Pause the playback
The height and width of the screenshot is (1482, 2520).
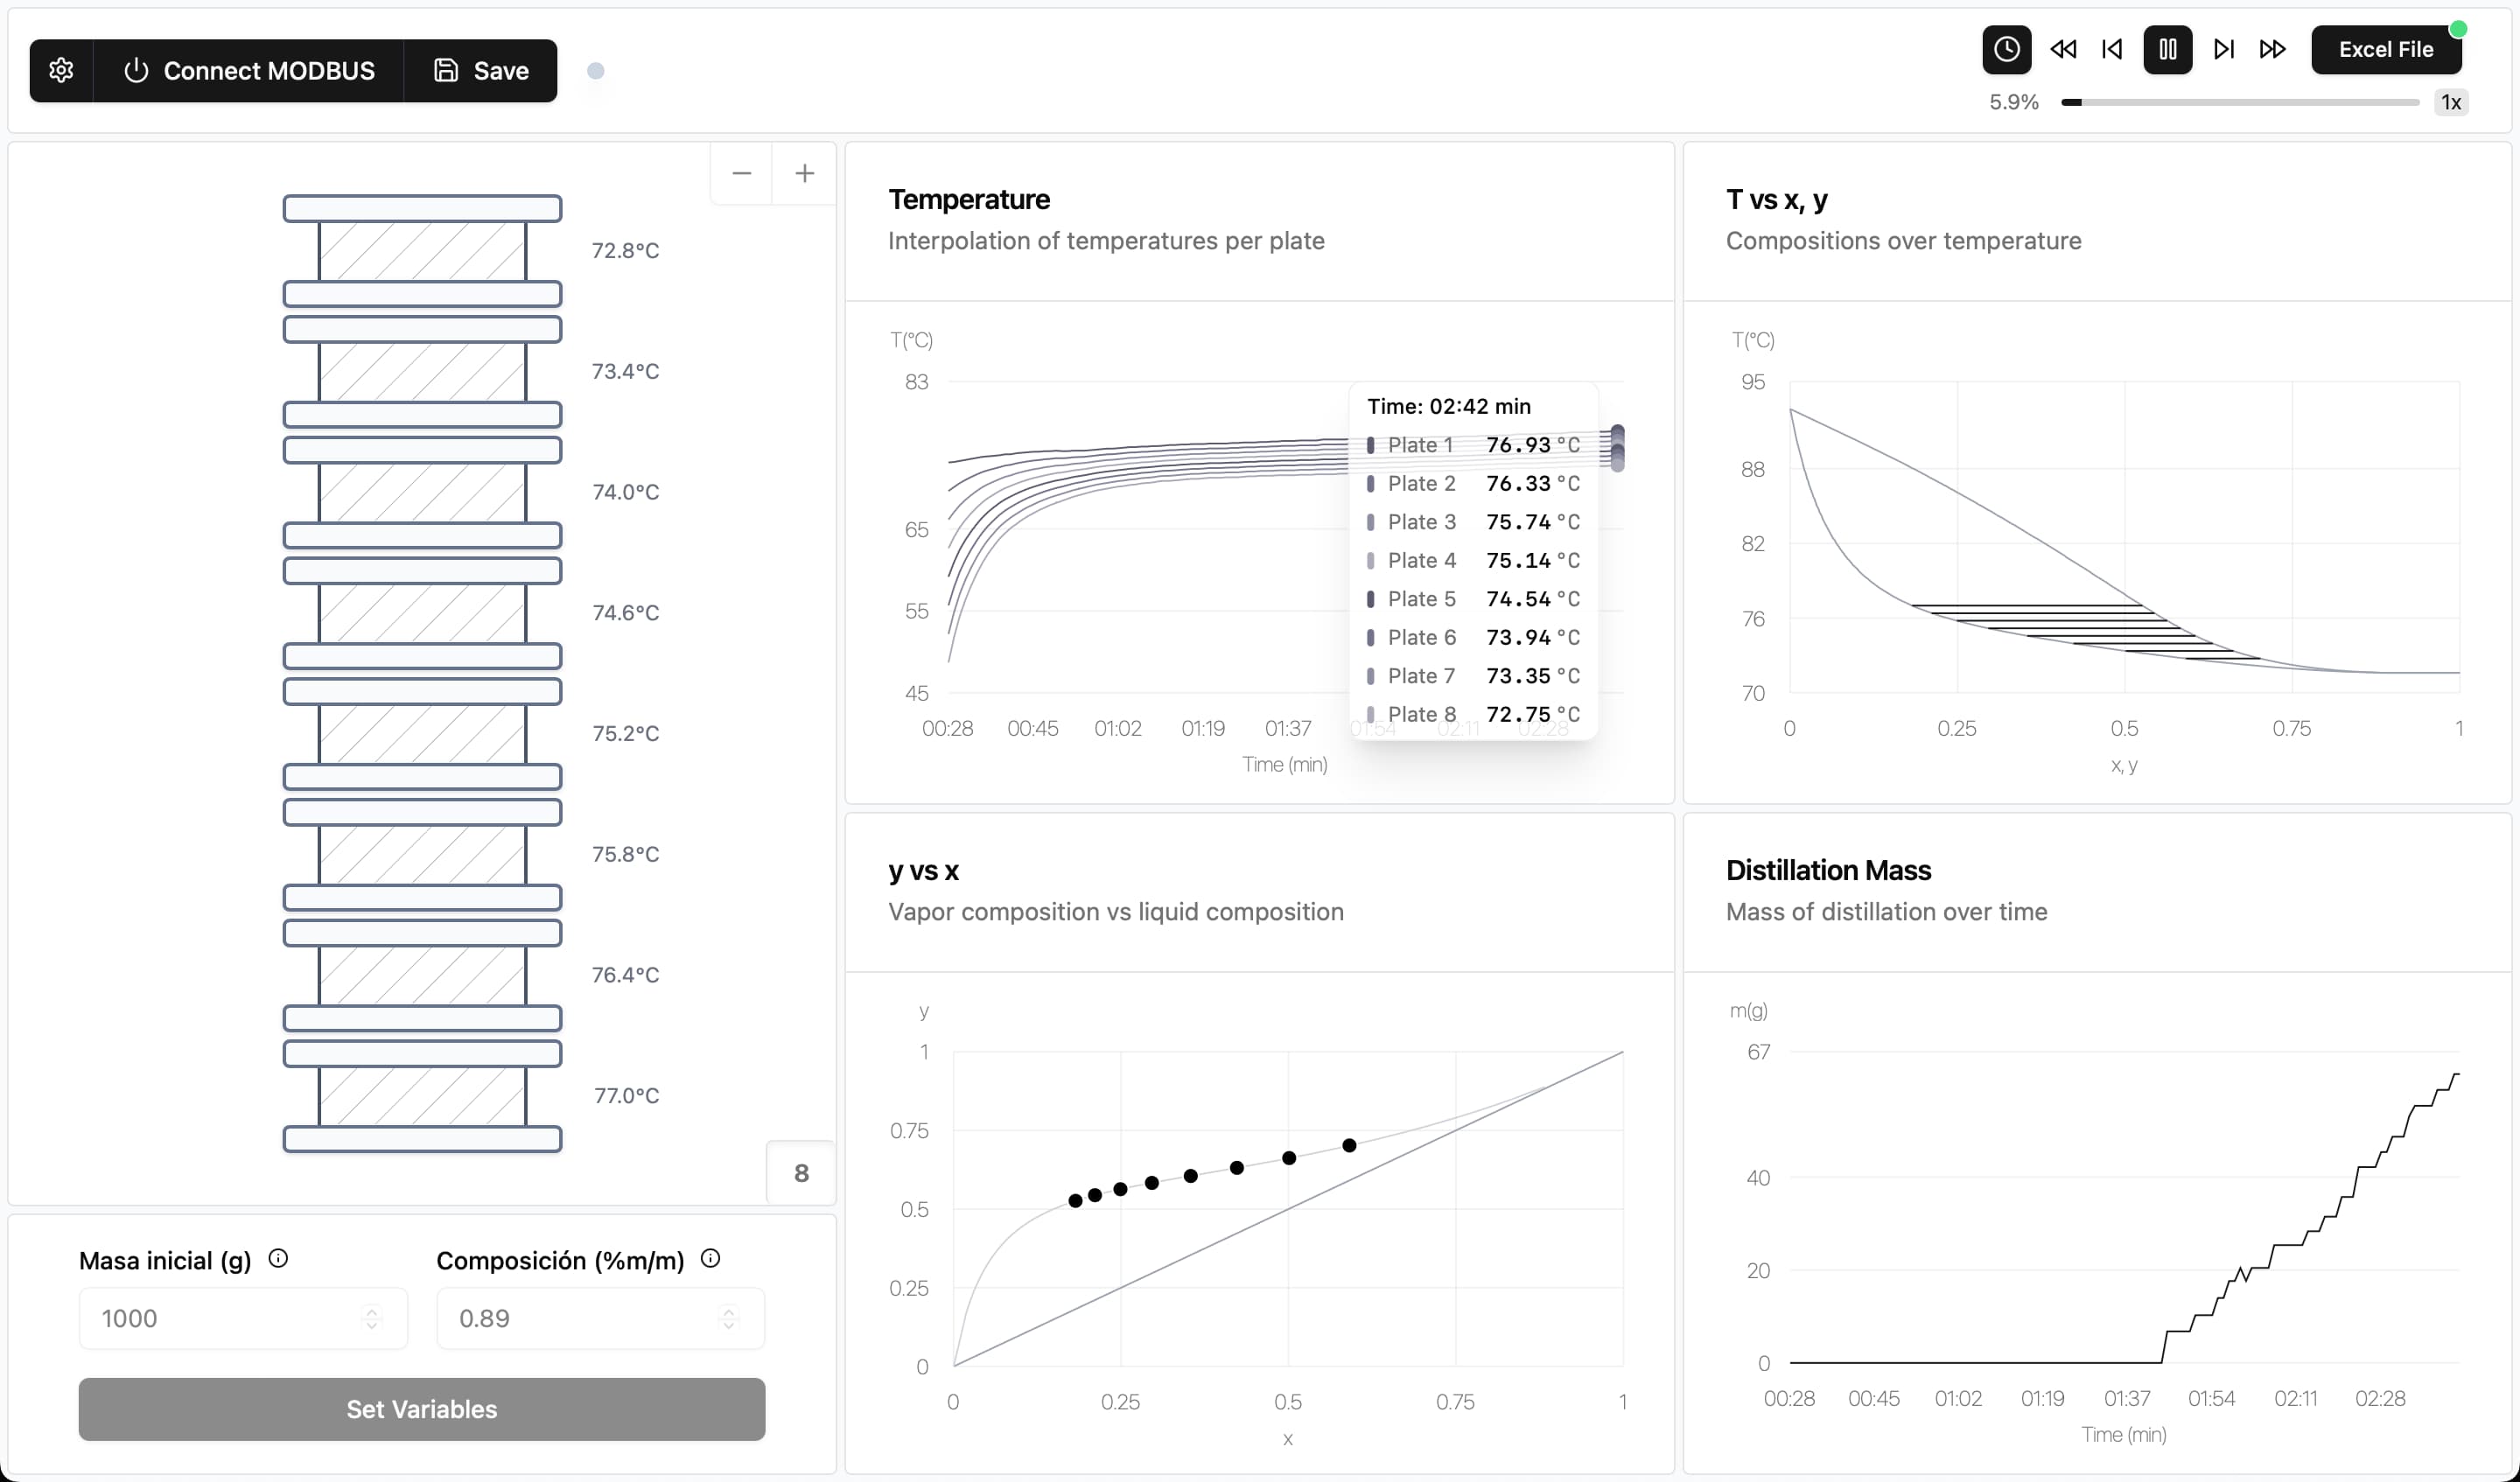coord(2167,49)
